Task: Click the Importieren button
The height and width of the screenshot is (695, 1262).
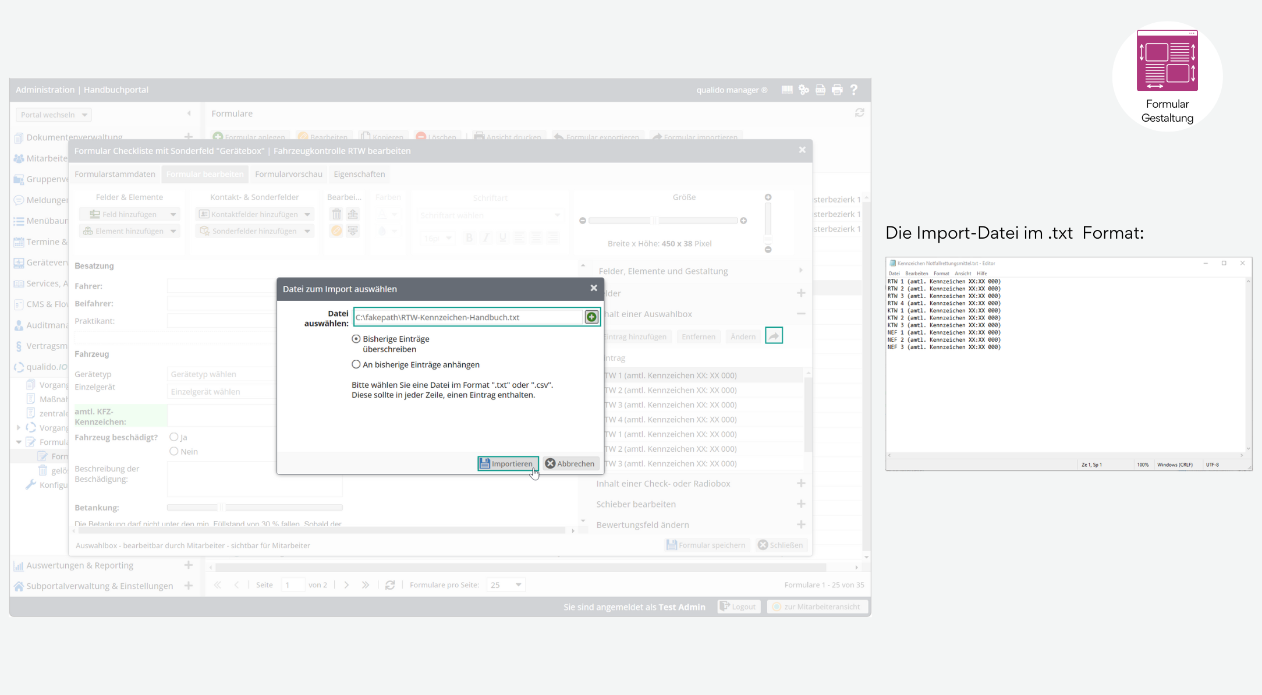Action: click(x=508, y=464)
